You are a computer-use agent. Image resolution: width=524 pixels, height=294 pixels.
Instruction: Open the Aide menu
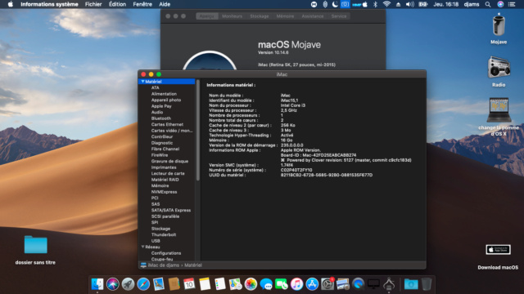click(165, 4)
